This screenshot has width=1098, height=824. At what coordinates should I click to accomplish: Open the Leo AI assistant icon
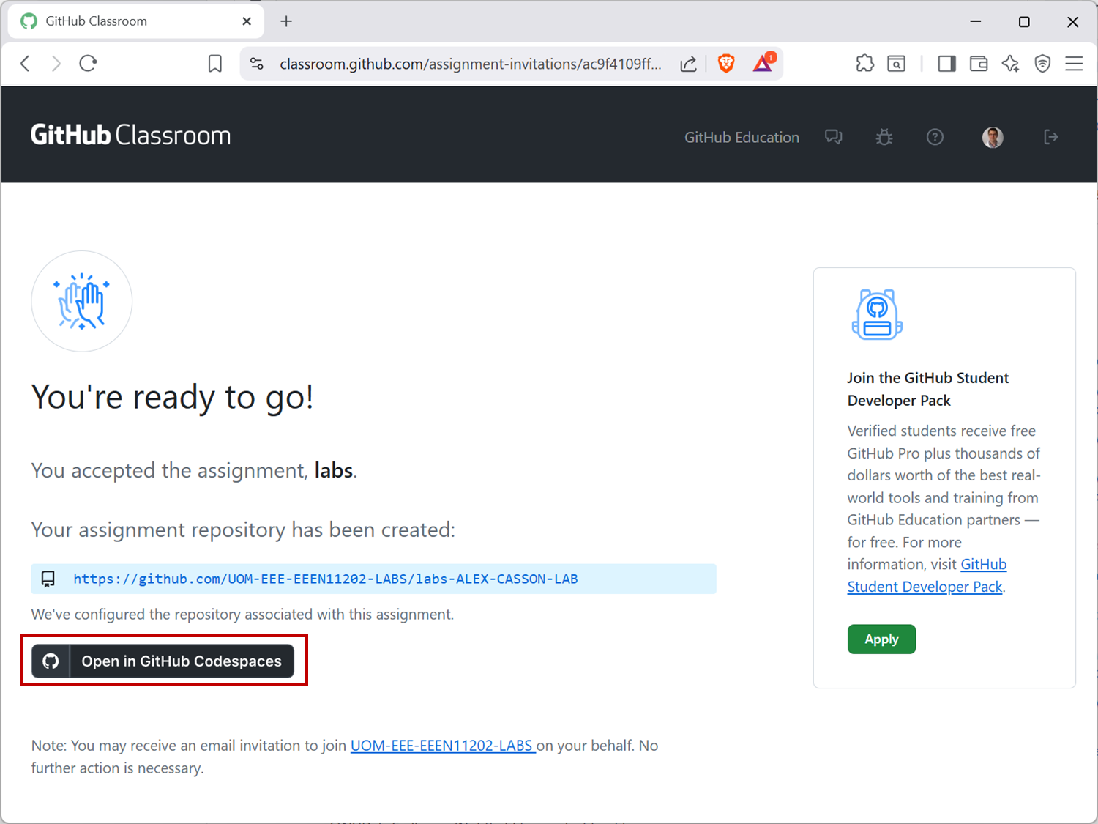pyautogui.click(x=1011, y=64)
